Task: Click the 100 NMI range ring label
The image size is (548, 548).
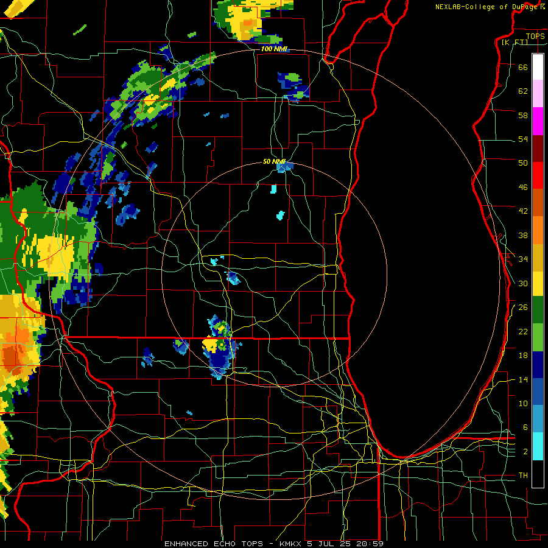Action: [274, 49]
